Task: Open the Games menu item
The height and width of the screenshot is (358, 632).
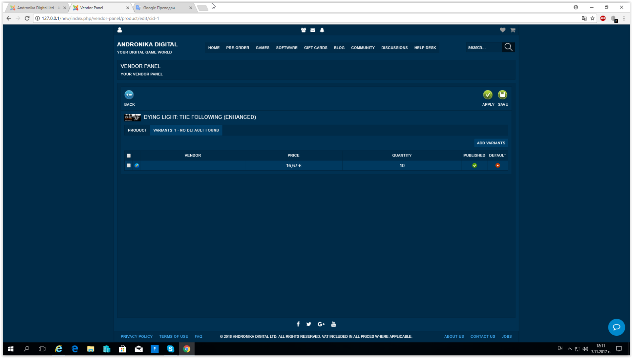Action: pyautogui.click(x=262, y=48)
